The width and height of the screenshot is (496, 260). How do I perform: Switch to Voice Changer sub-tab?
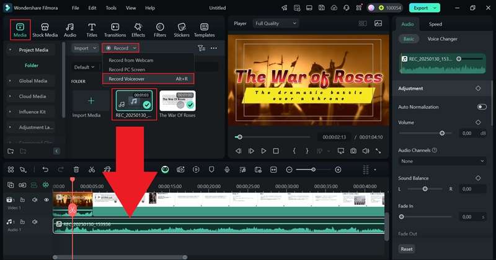442,39
